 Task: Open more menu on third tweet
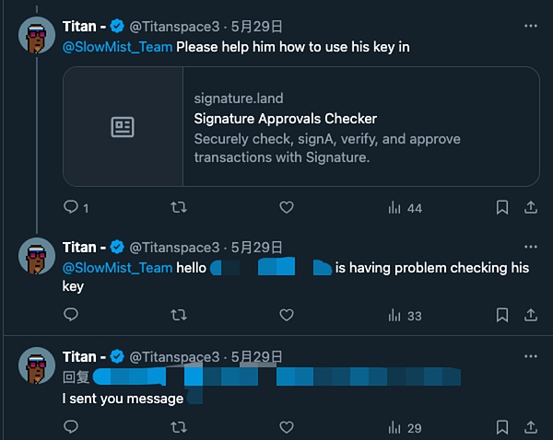pos(530,356)
